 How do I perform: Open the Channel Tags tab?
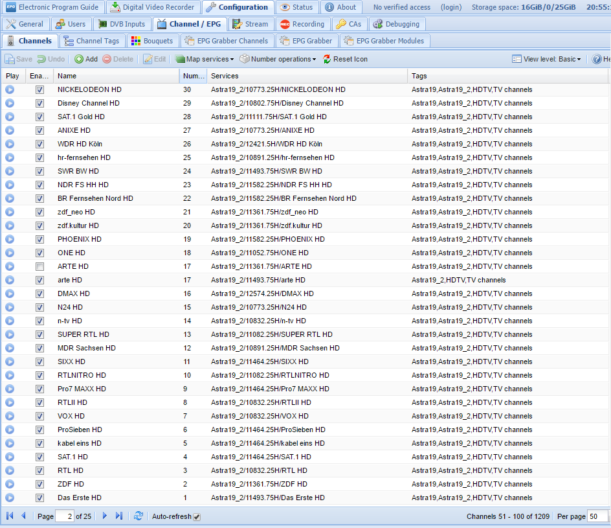coord(92,41)
